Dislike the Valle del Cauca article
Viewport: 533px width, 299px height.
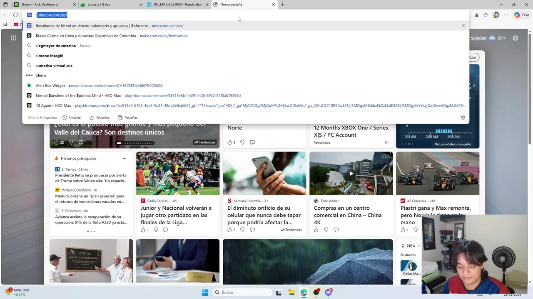pos(71,142)
